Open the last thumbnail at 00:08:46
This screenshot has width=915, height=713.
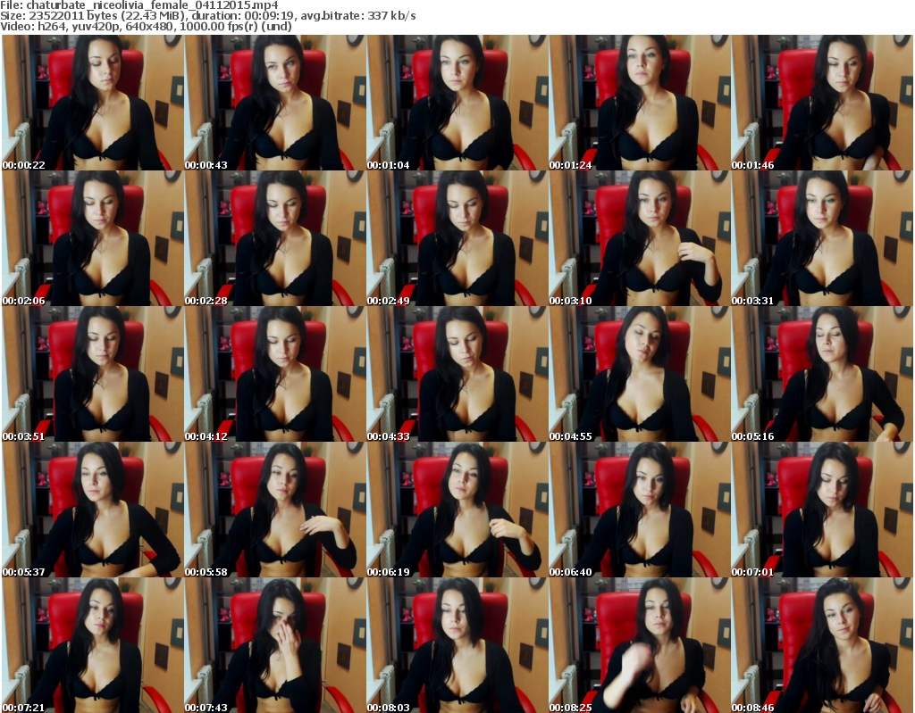click(x=821, y=645)
